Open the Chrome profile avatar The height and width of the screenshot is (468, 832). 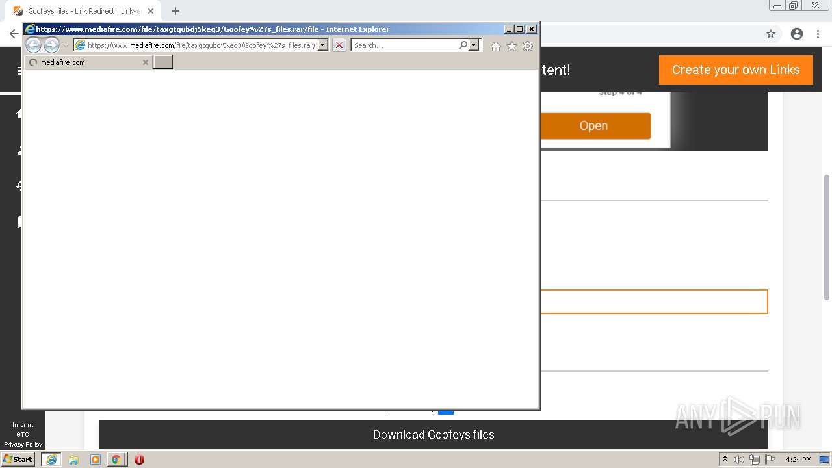pos(797,34)
